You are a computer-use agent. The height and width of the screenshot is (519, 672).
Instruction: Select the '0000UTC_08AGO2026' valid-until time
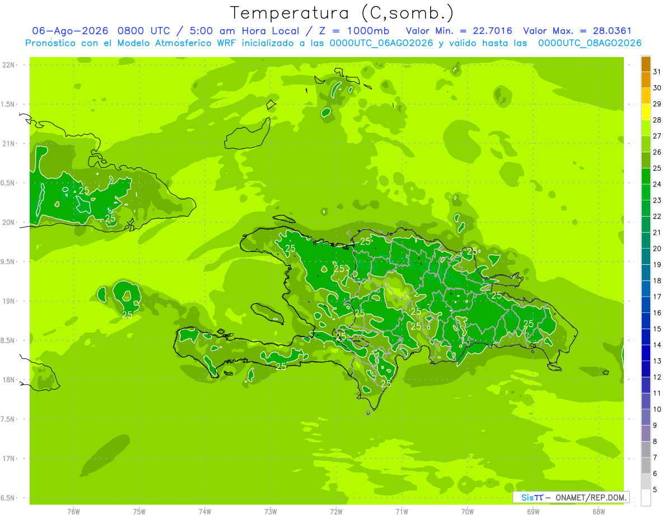pyautogui.click(x=590, y=43)
